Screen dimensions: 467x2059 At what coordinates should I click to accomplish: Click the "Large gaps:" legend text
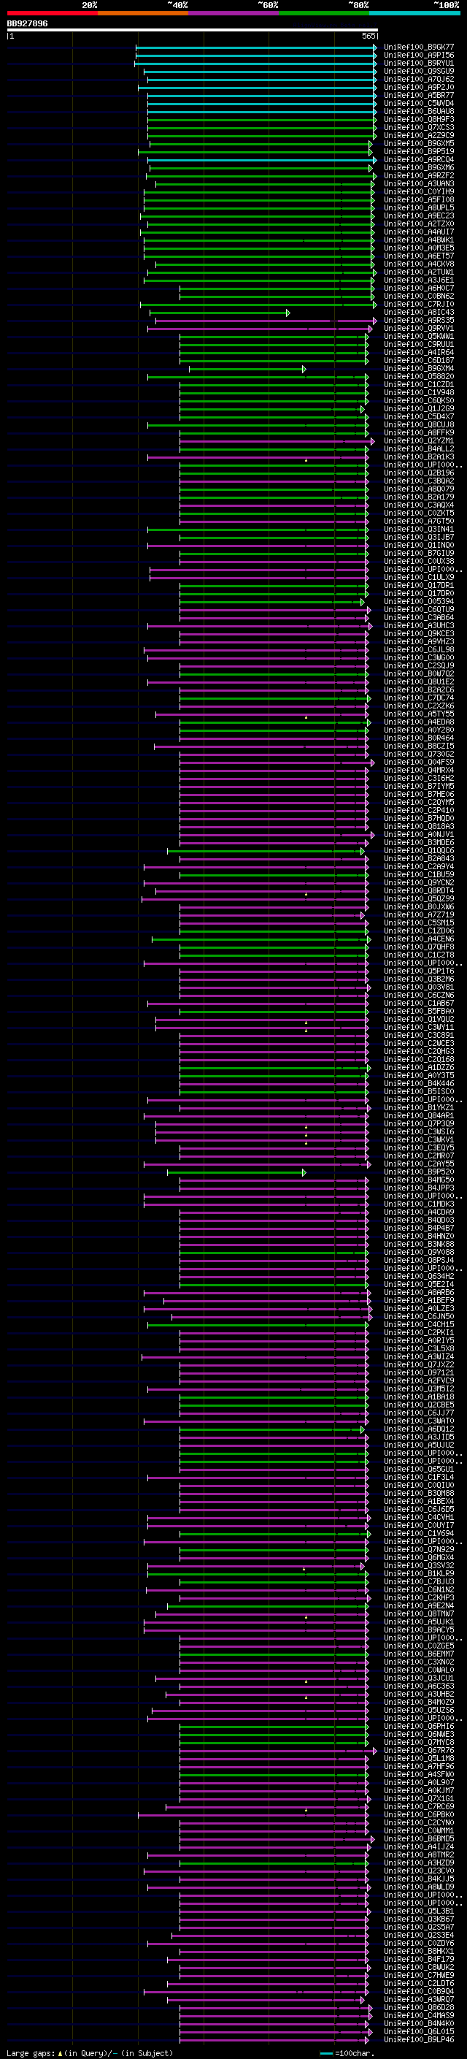tap(31, 2052)
